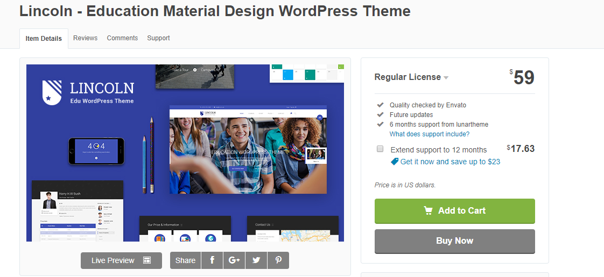
Task: Click the Lincoln theme preview image
Action: tap(185, 153)
